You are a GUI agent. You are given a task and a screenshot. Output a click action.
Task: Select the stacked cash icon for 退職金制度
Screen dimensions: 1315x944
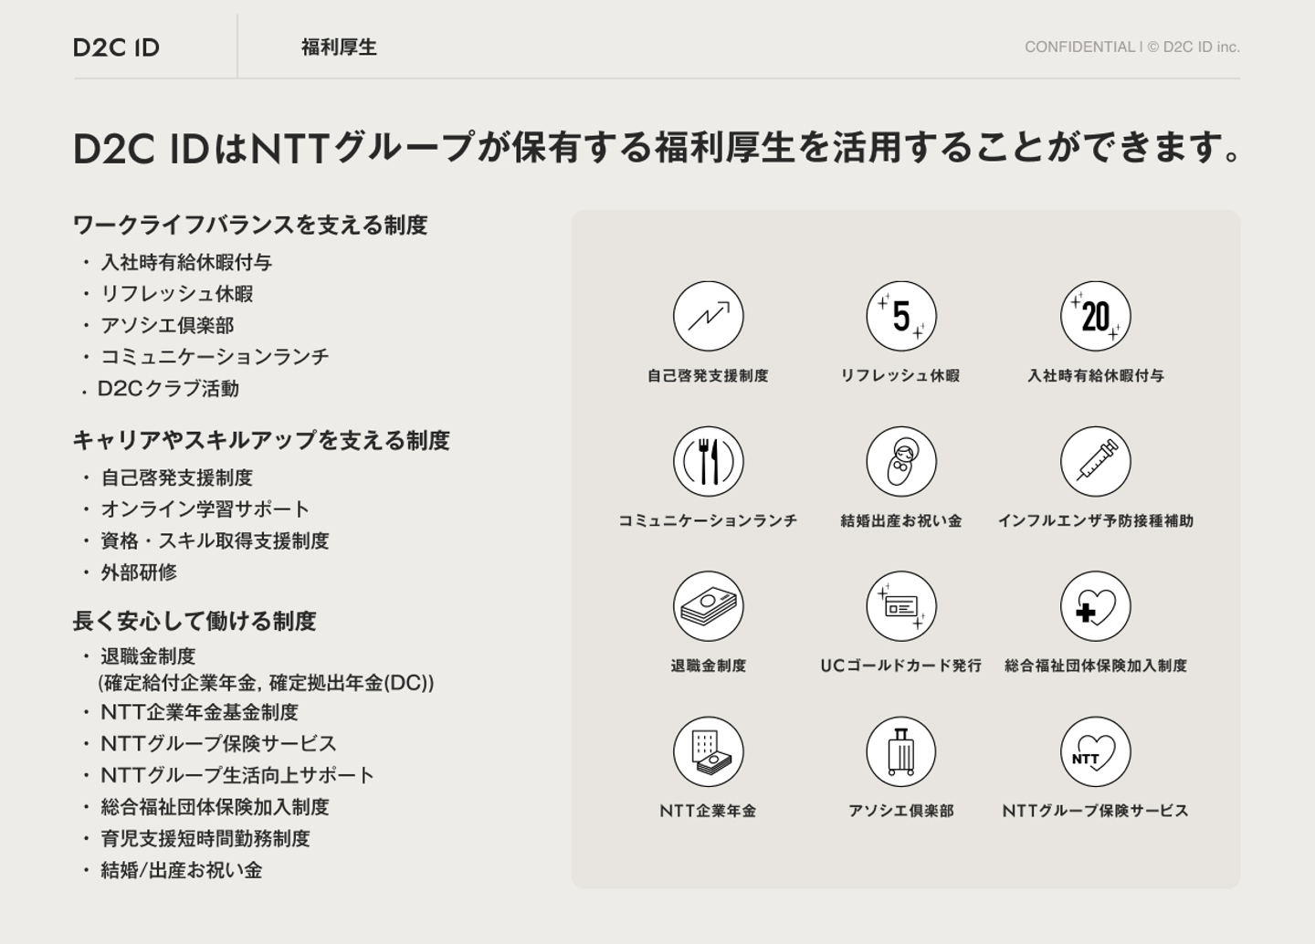click(x=708, y=606)
